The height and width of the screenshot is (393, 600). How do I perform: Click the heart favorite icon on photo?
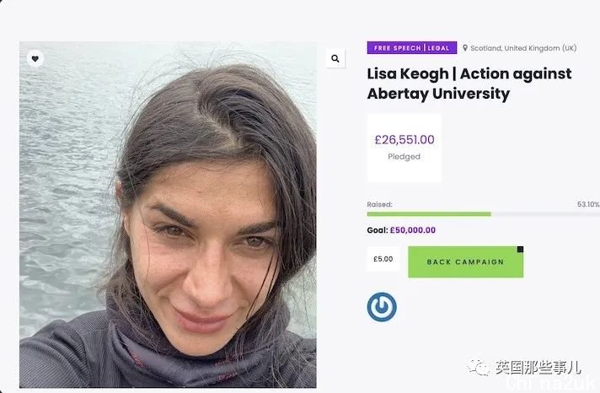pos(35,58)
